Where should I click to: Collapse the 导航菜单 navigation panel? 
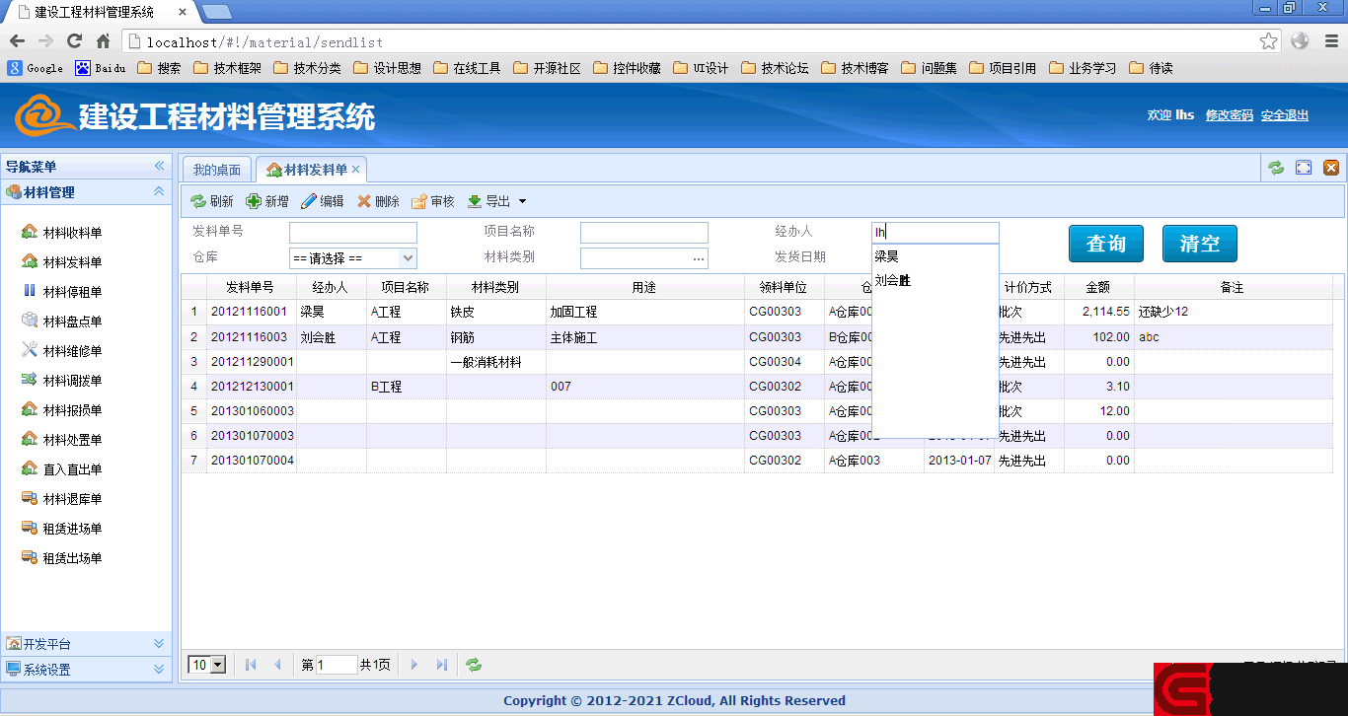coord(159,167)
